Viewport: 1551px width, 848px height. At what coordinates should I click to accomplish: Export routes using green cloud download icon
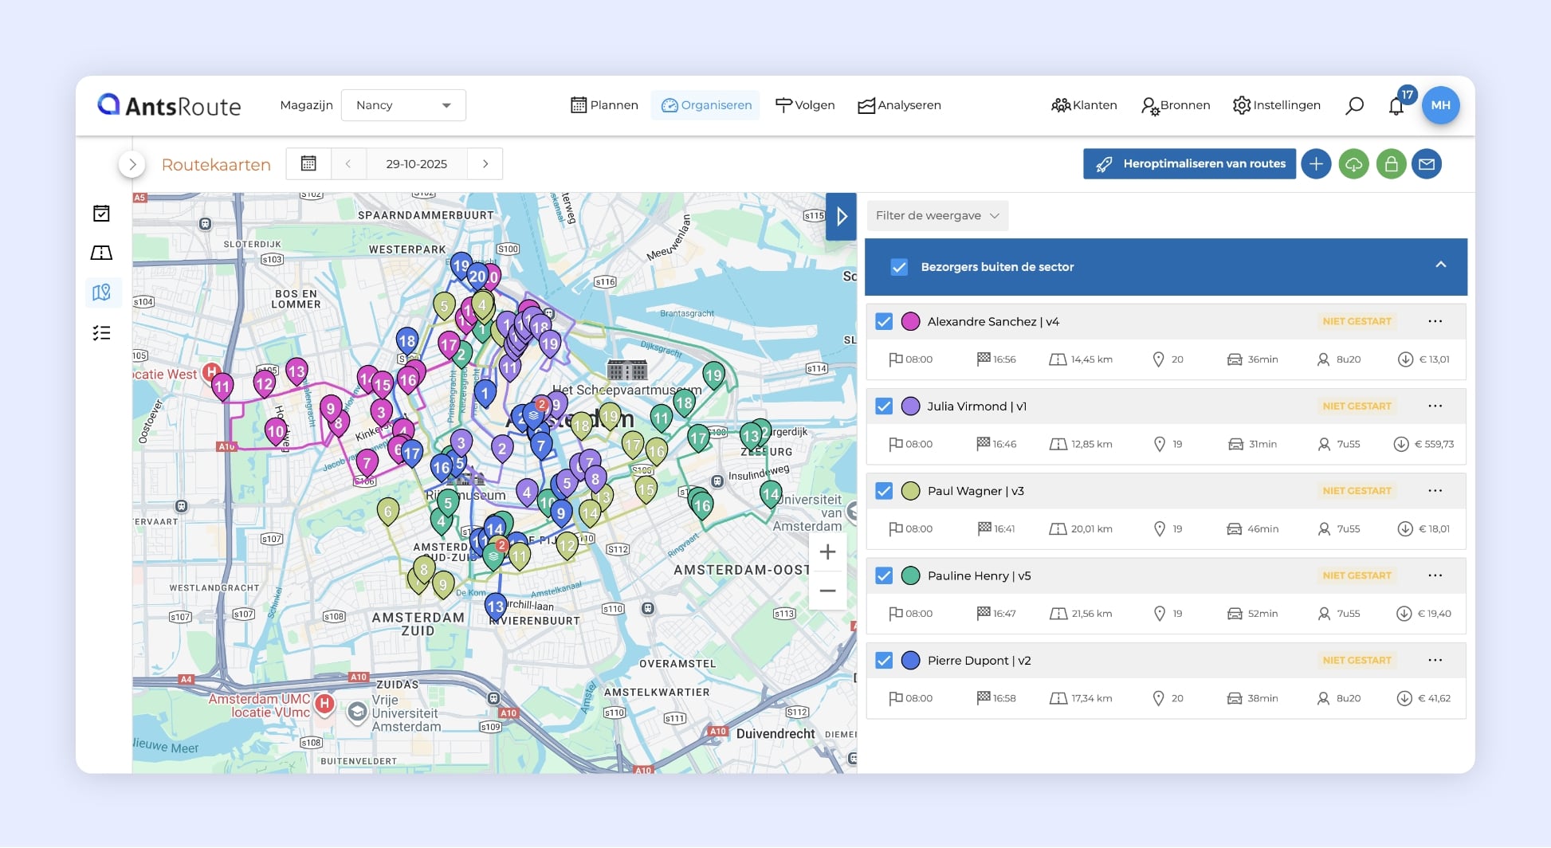(x=1353, y=163)
